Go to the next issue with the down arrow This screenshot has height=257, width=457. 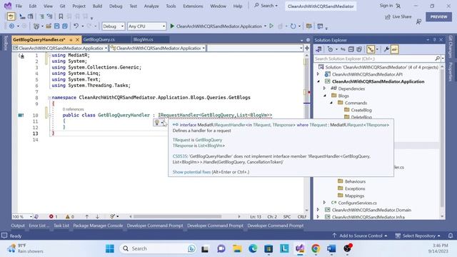[x=97, y=216]
